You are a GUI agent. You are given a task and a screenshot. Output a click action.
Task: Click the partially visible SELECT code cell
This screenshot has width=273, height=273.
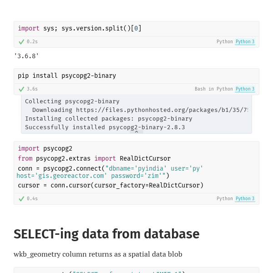[x=136, y=270]
